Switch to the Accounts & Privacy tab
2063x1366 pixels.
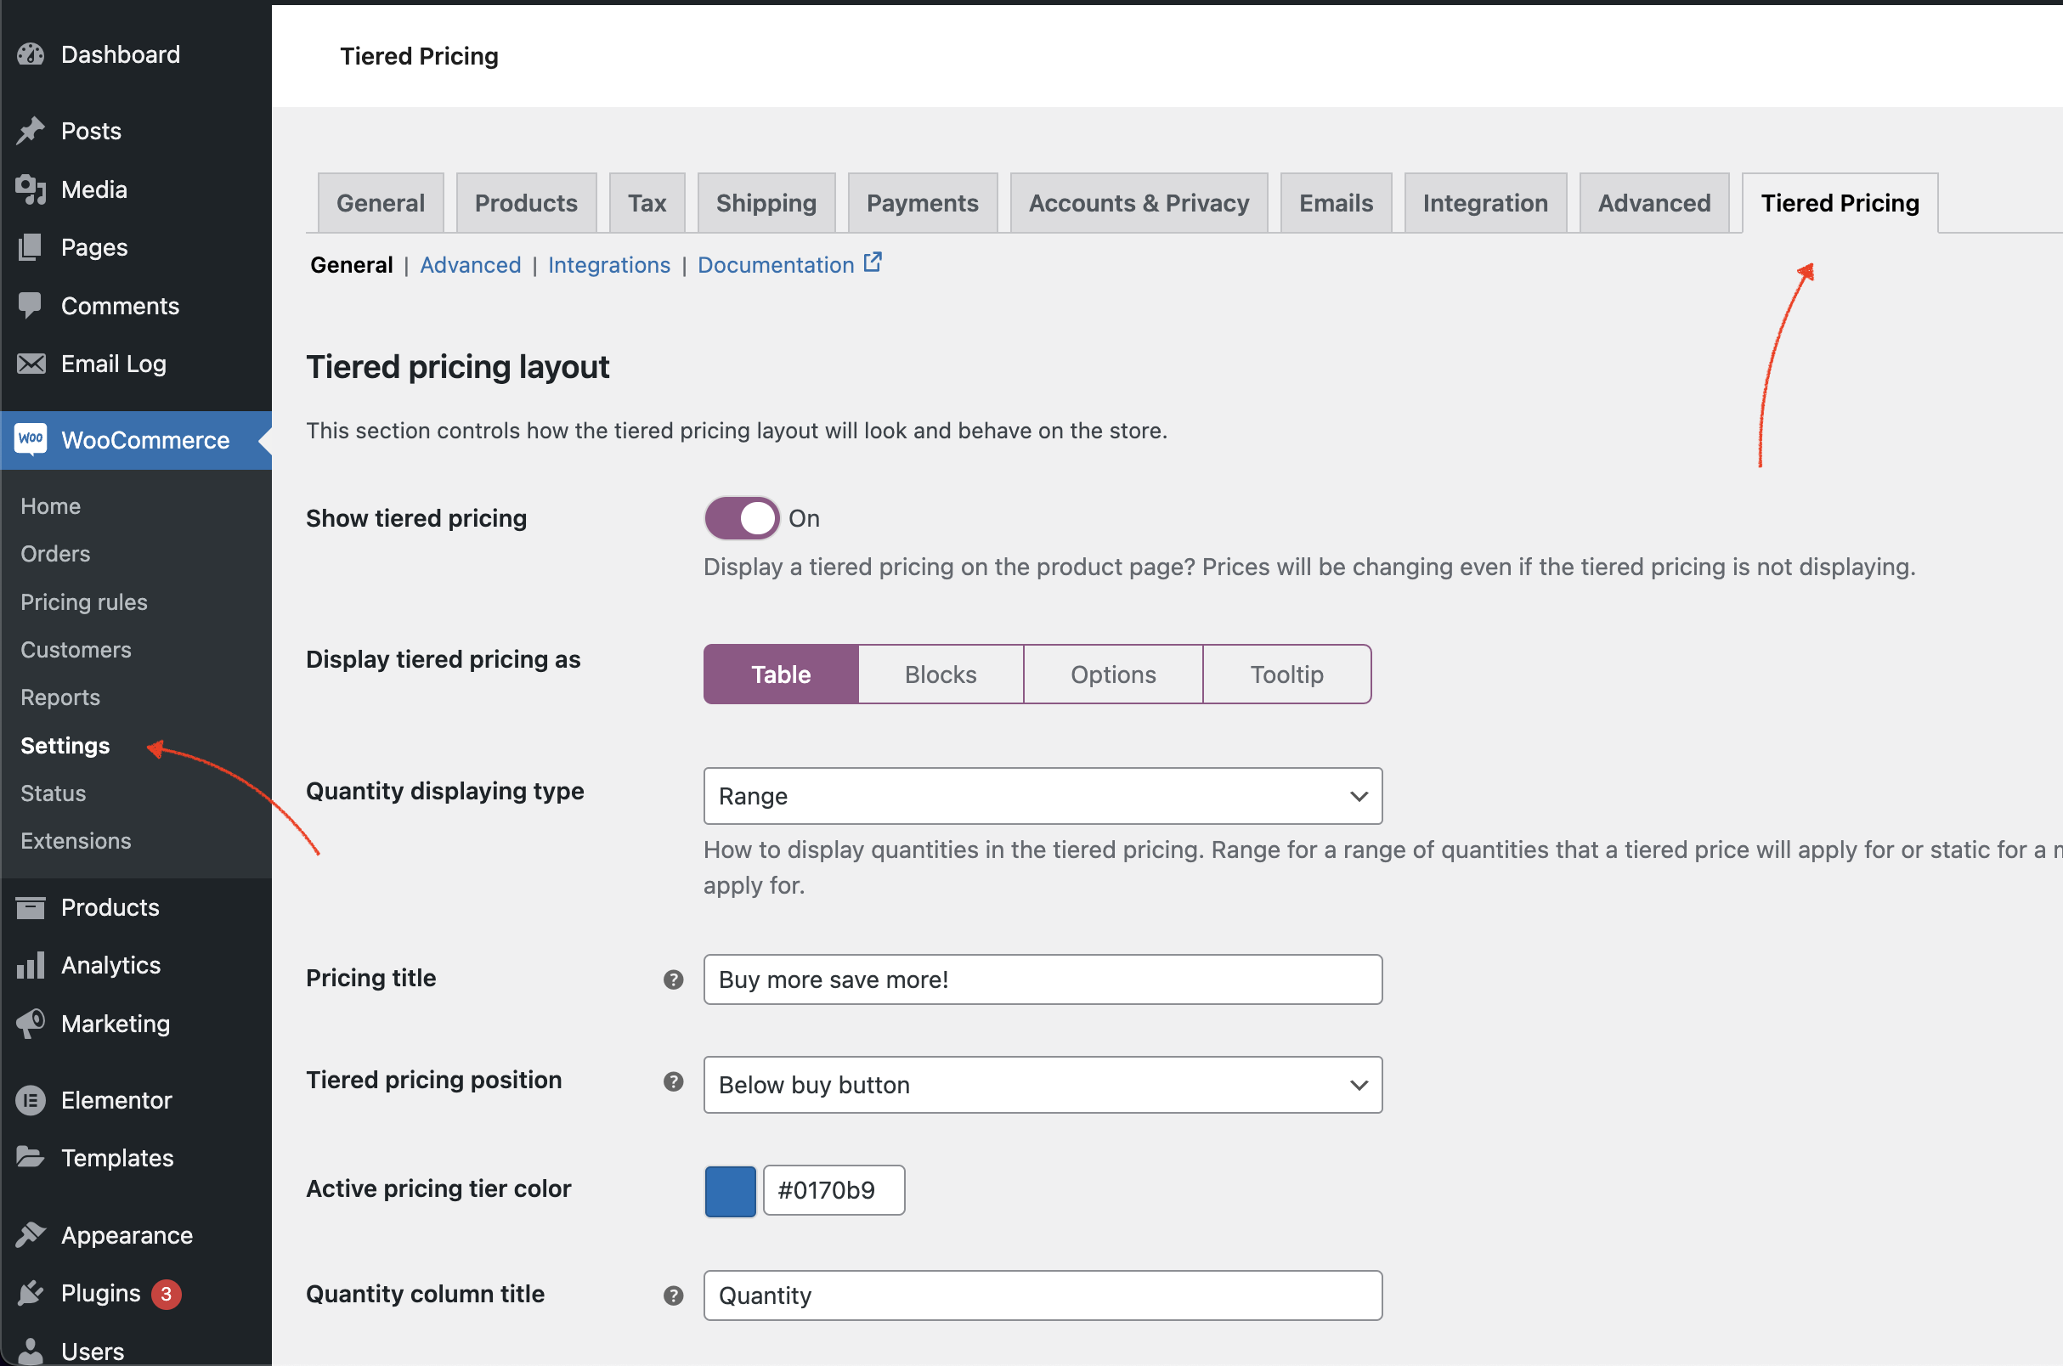tap(1139, 202)
